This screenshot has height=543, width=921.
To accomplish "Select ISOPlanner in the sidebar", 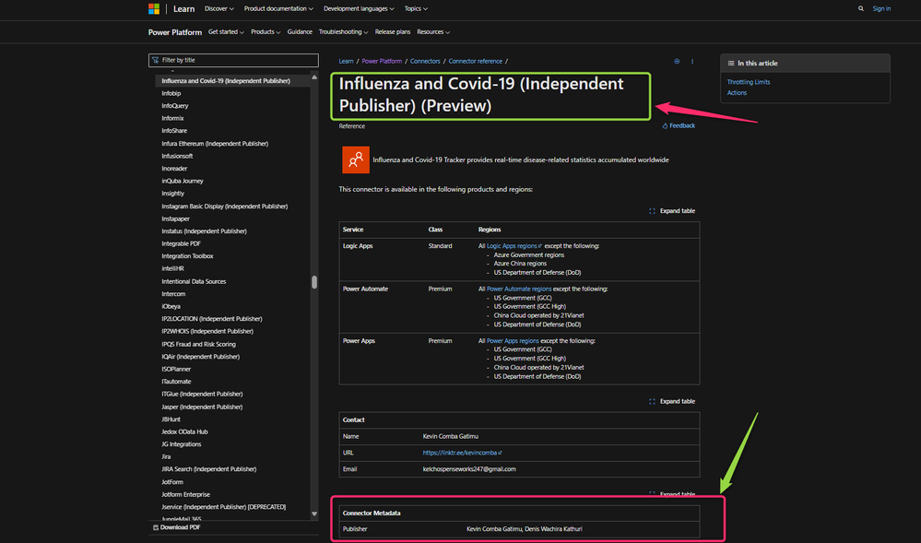I will (176, 369).
